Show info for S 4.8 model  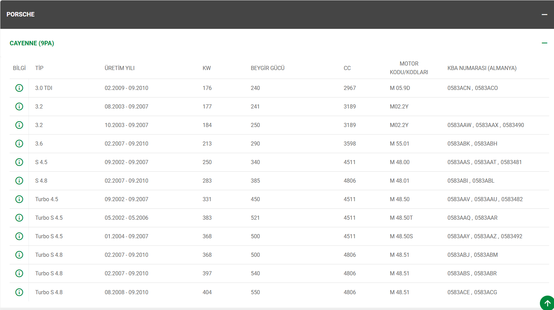tap(19, 181)
